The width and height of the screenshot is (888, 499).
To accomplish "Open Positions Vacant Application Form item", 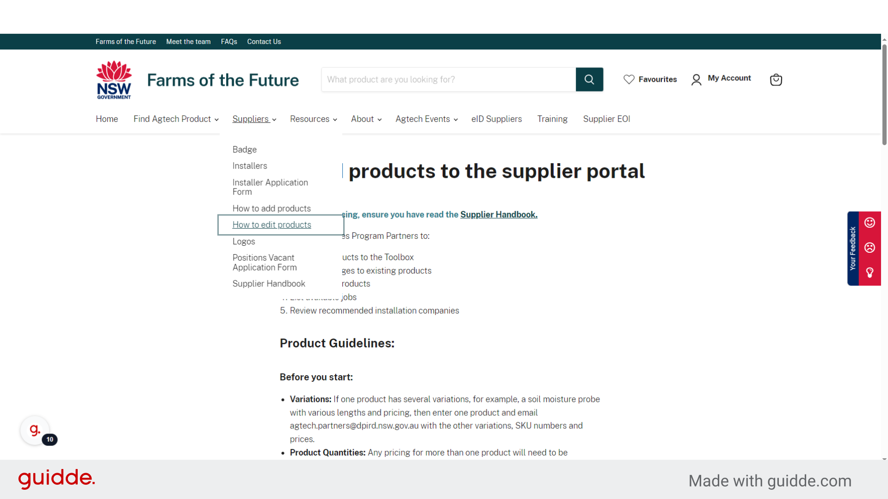I will pos(265,262).
